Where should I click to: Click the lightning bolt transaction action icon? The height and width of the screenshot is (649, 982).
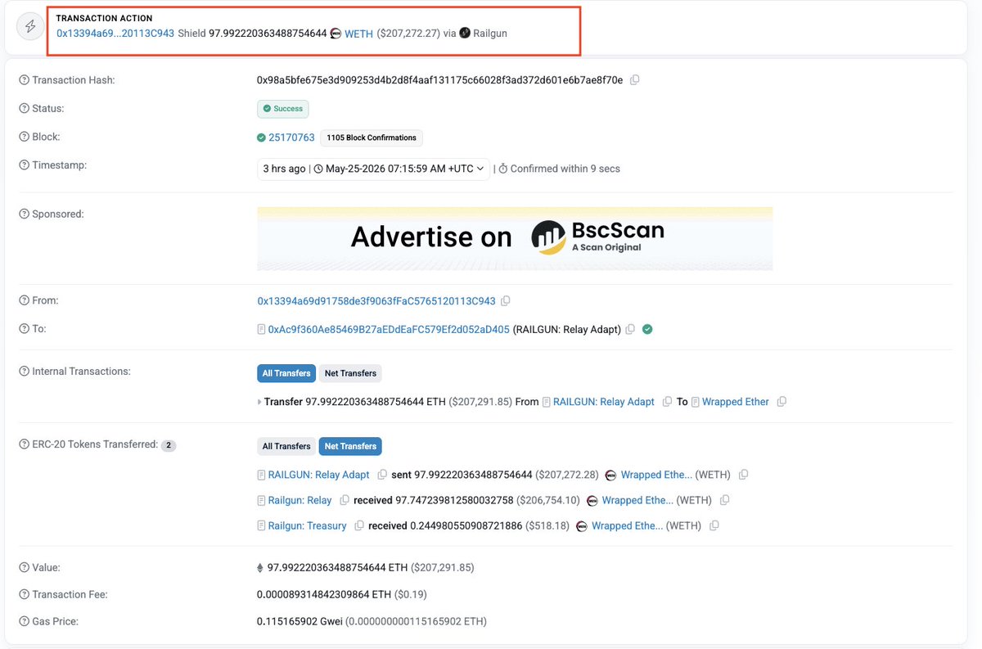[30, 26]
